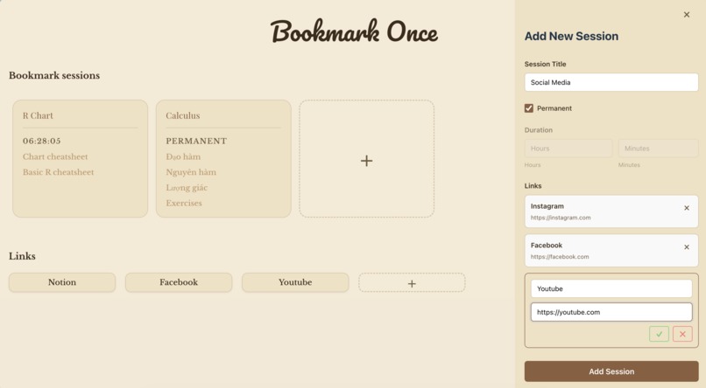Open the Calculus session card

(x=223, y=159)
